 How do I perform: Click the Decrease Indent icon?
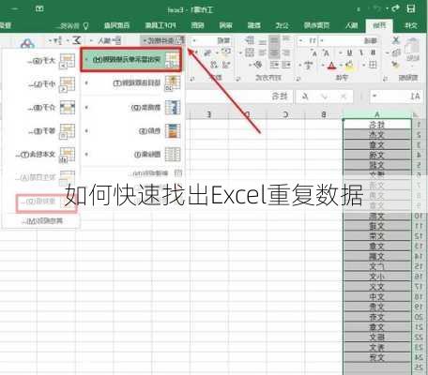(x=286, y=65)
